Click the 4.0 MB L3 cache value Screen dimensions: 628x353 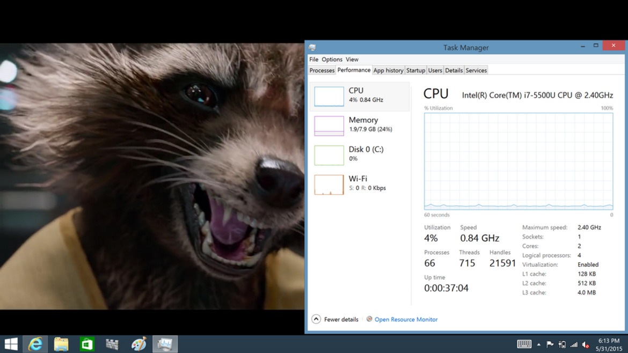[x=587, y=292]
